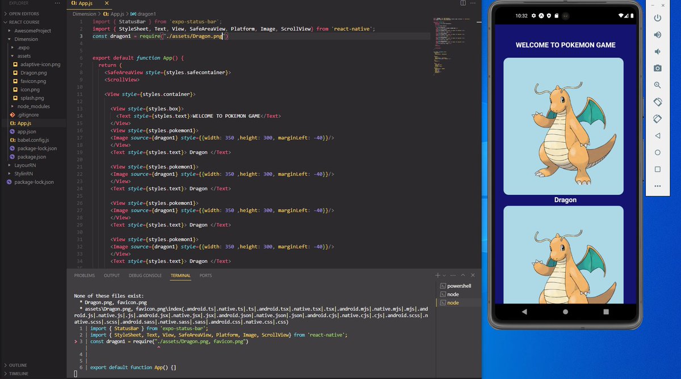Click the dragon1 breadcrumb symbol

pos(147,14)
